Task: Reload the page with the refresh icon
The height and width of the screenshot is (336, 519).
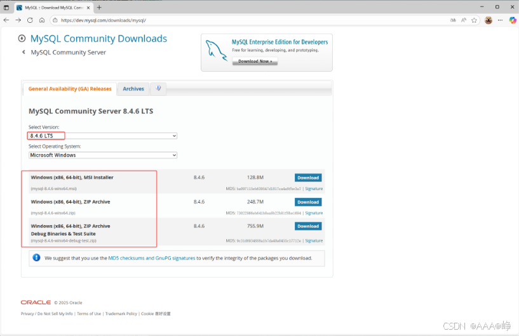Action: [x=30, y=20]
